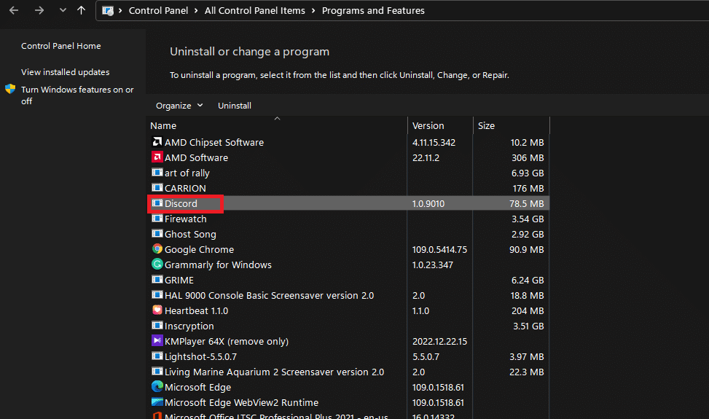Click the 6.93 GB size cell
This screenshot has height=419, width=709.
click(x=528, y=173)
